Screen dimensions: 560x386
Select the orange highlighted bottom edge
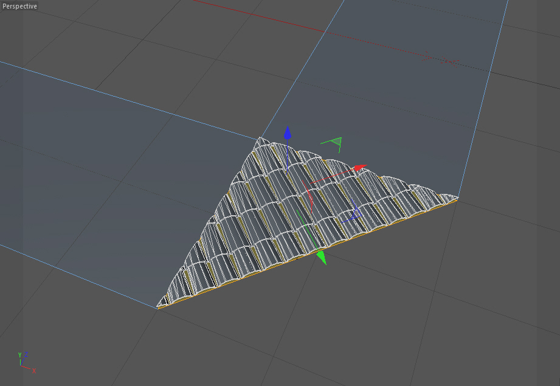click(x=307, y=255)
